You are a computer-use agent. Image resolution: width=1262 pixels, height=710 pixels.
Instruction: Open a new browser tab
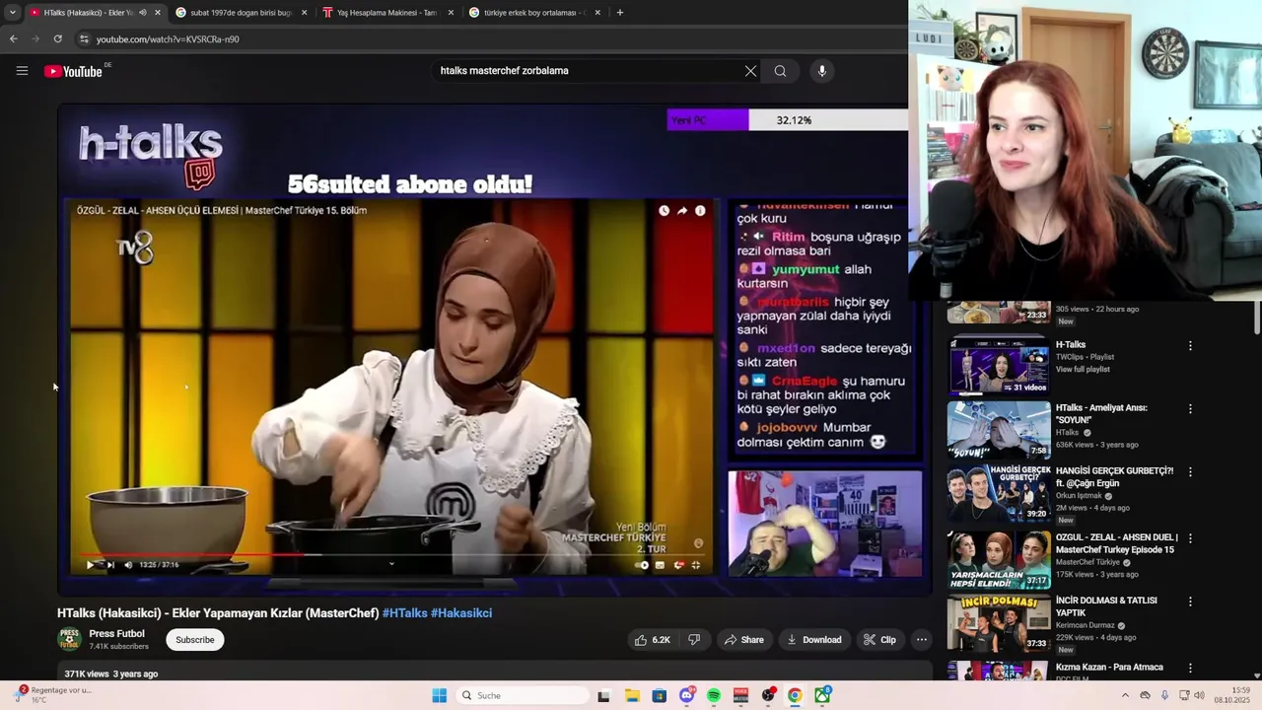(619, 13)
